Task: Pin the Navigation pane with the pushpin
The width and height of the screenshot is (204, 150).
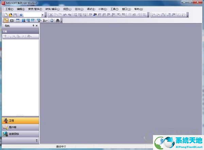Action: pos(33,26)
